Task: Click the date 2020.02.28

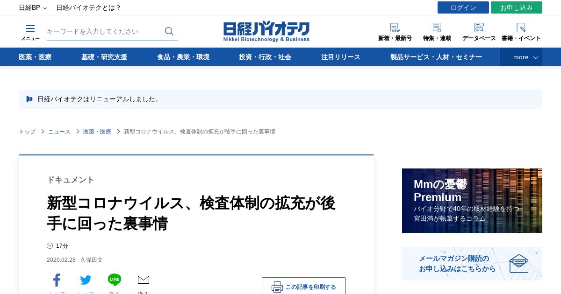Action: (61, 260)
